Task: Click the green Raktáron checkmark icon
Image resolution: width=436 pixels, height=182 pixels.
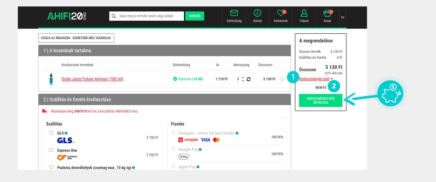Action: click(175, 79)
